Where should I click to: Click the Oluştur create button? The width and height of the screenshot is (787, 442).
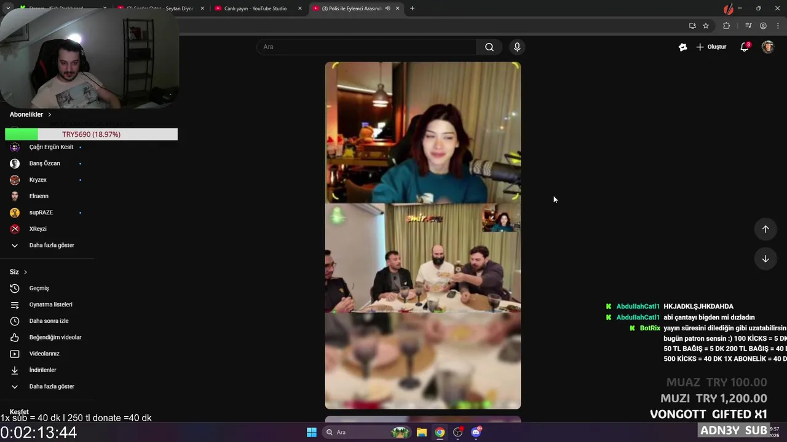(x=711, y=47)
